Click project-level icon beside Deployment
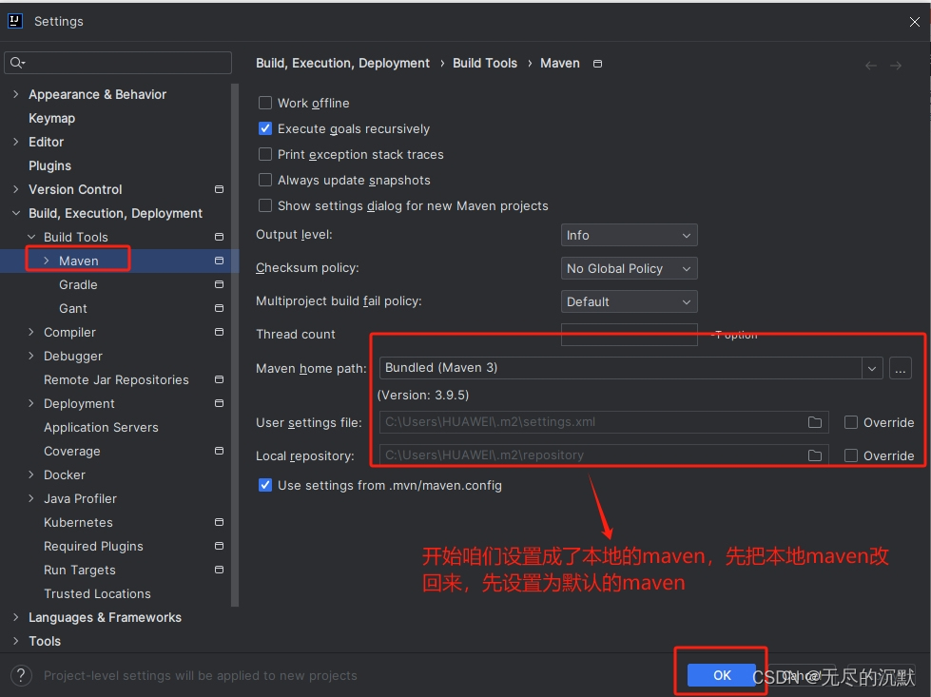 219,403
